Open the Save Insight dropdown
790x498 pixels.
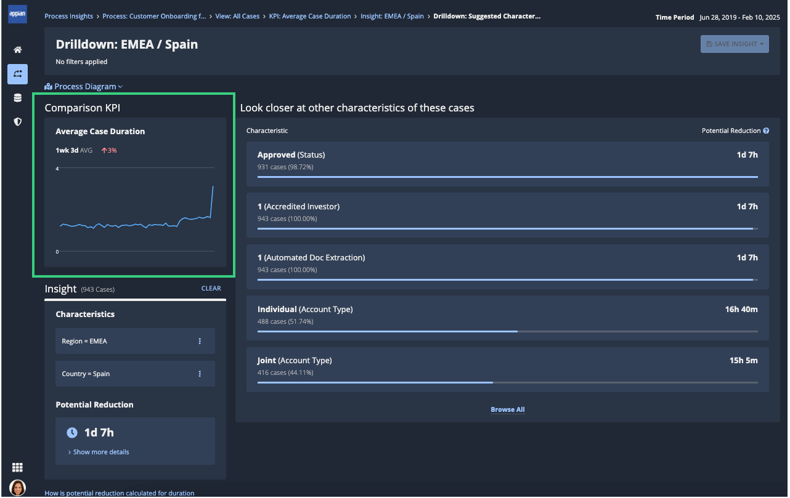[x=735, y=44]
